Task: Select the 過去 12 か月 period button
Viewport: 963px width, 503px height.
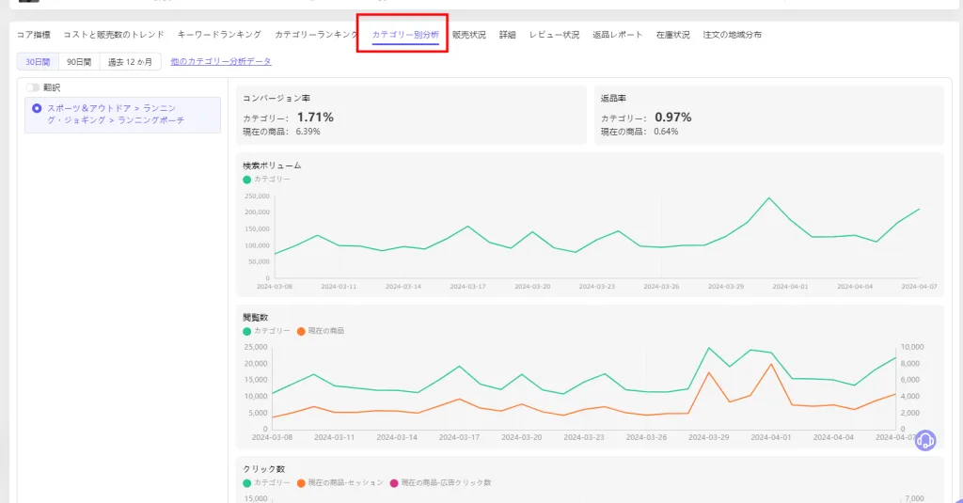Action: pos(130,62)
